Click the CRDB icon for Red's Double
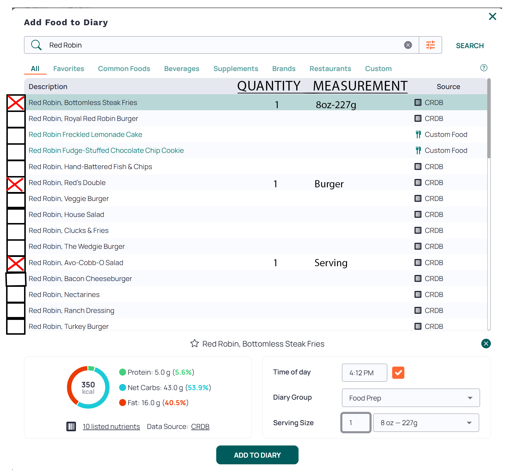 (418, 182)
